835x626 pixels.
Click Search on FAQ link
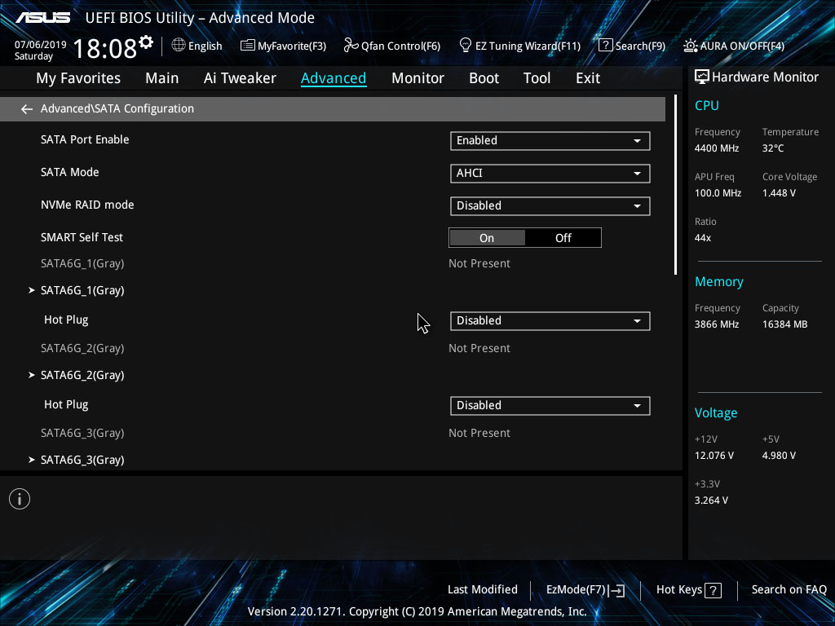(x=789, y=590)
